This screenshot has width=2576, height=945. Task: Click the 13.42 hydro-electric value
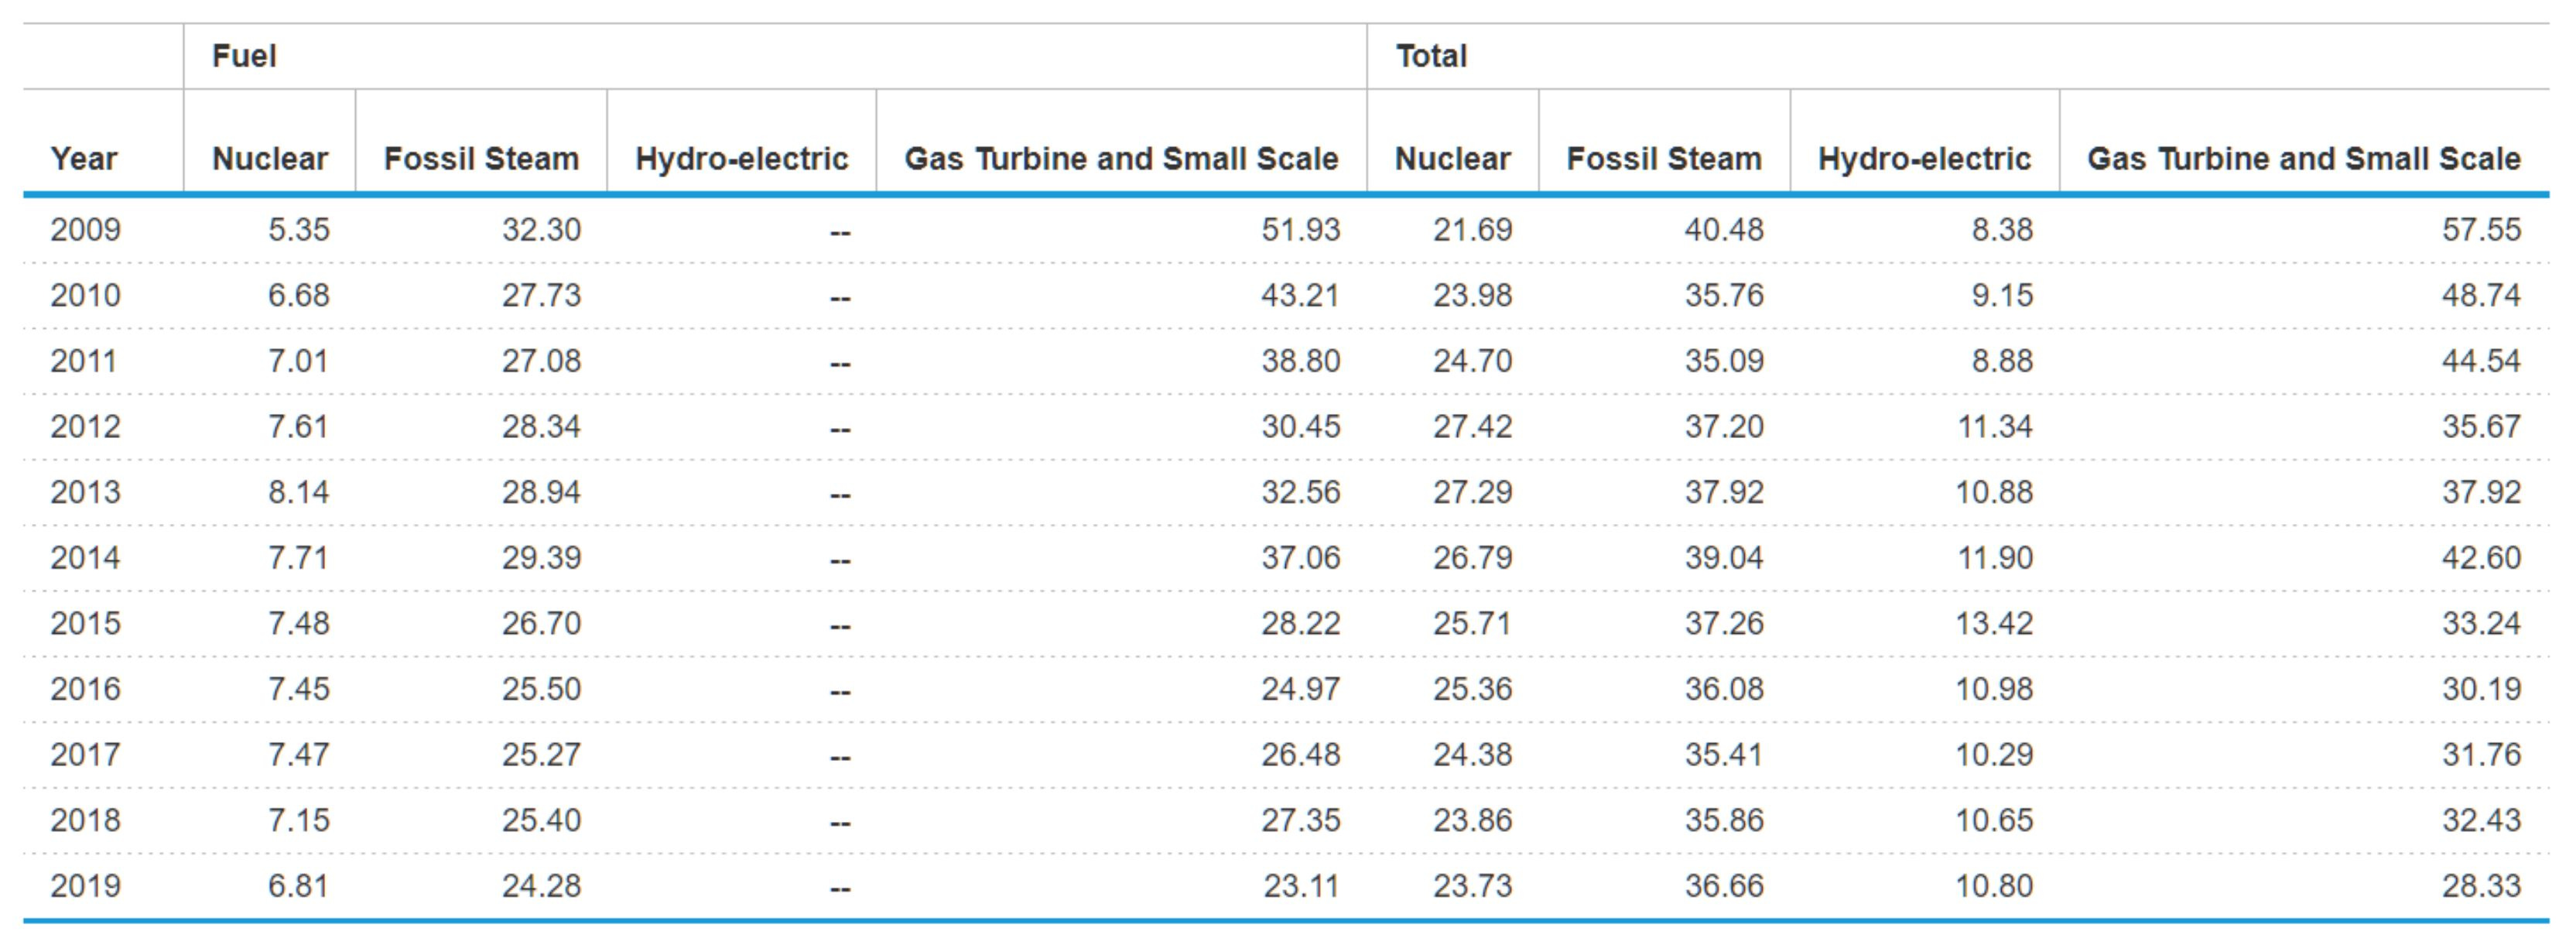pyautogui.click(x=1994, y=623)
